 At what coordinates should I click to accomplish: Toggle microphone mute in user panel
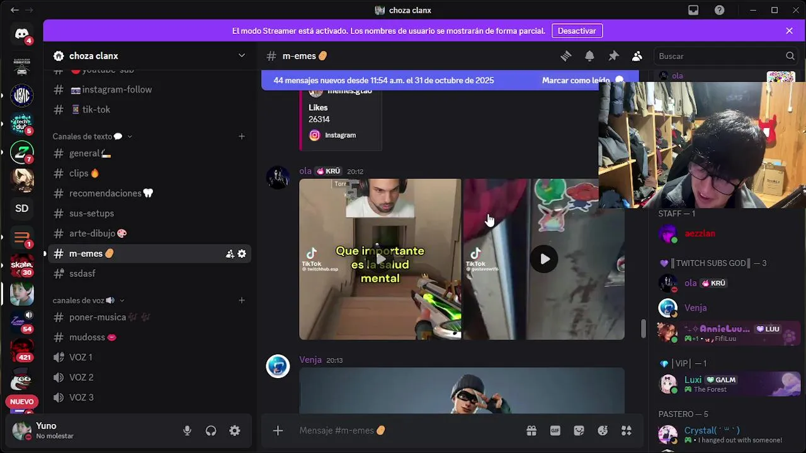tap(187, 431)
